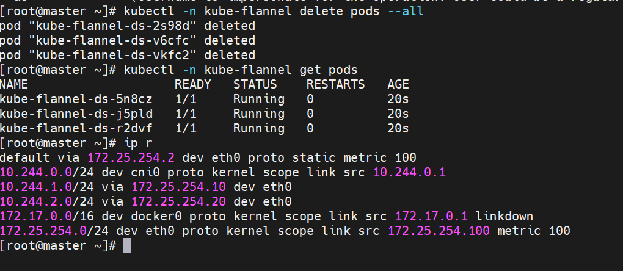Click the 20s age of kube-flannel-ds-5n8cz
This screenshot has width=623, height=271.
tap(398, 99)
